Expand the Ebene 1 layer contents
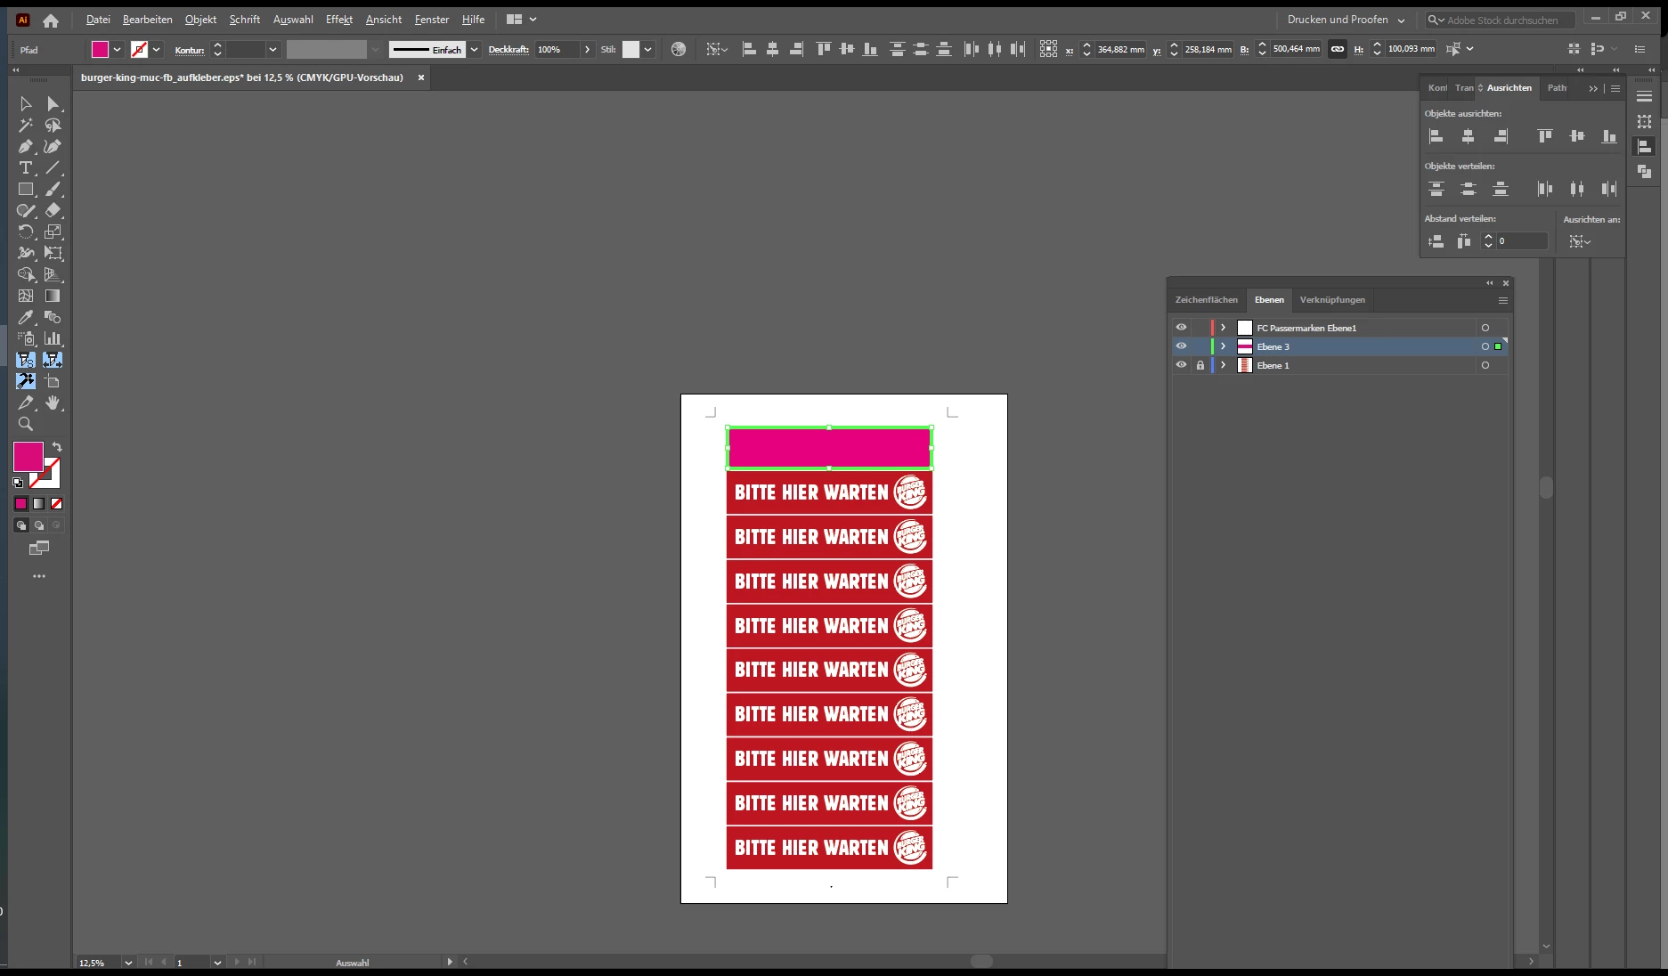Image resolution: width=1668 pixels, height=976 pixels. [1223, 365]
